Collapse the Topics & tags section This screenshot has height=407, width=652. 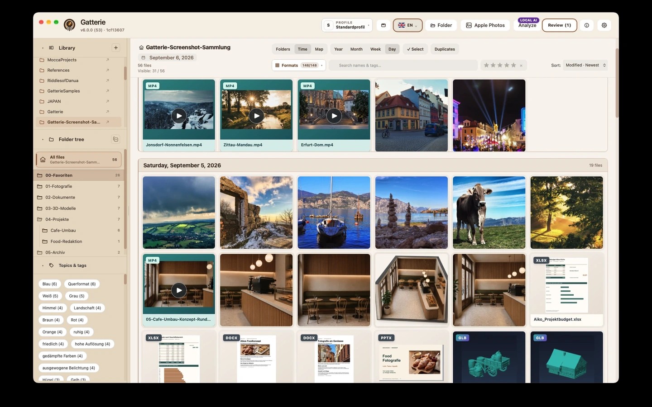(x=43, y=265)
